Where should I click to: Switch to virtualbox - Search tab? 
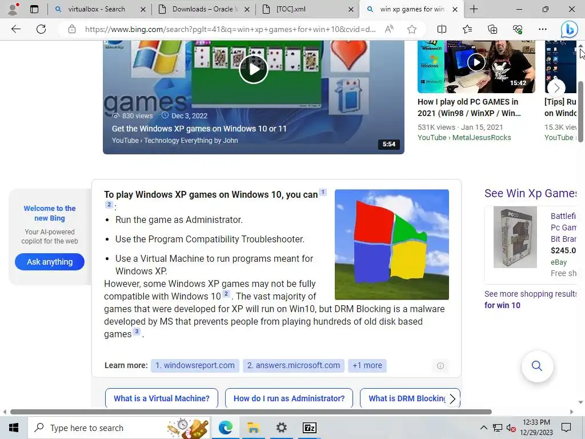96,9
